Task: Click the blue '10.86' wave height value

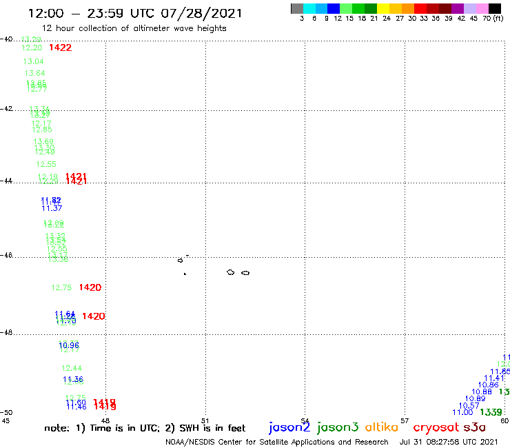Action: [488, 385]
